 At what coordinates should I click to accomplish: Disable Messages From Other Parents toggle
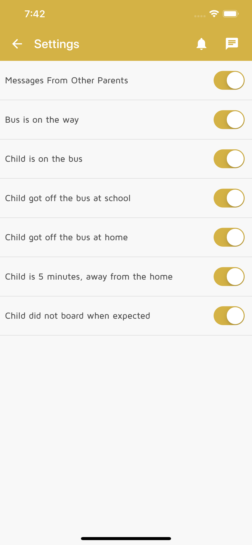tap(229, 80)
